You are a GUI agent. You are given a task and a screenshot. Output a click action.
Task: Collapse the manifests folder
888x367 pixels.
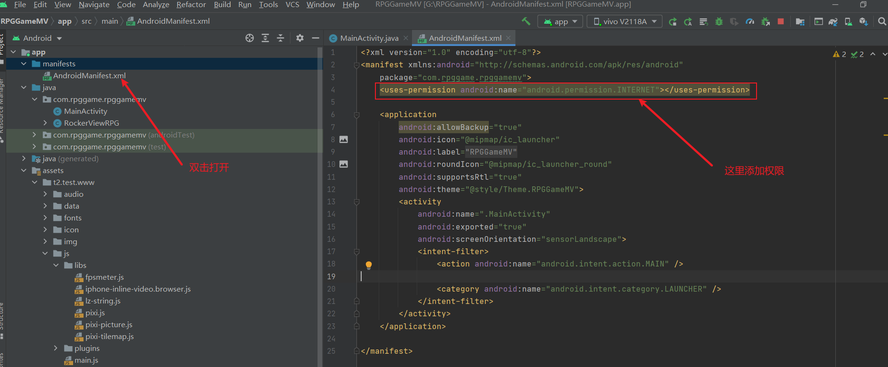tap(24, 64)
